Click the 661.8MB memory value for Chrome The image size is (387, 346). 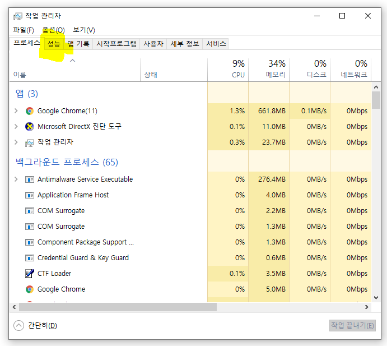tap(272, 110)
